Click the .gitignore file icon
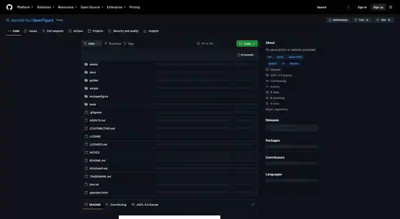The image size is (400, 219). pyautogui.click(x=86, y=112)
